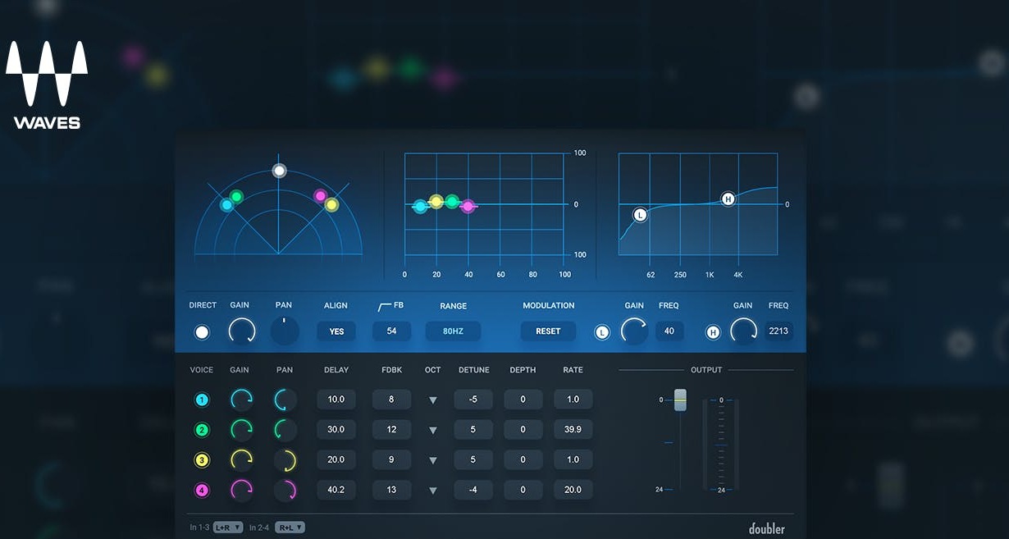Toggle voice 3 on/off button

coord(202,460)
